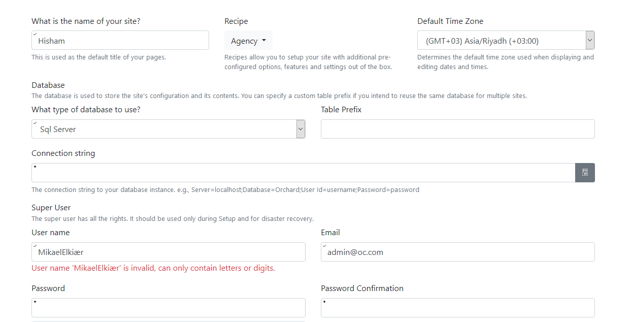The width and height of the screenshot is (631, 322).
Task: Open the Default Time Zone selector
Action: [x=505, y=41]
